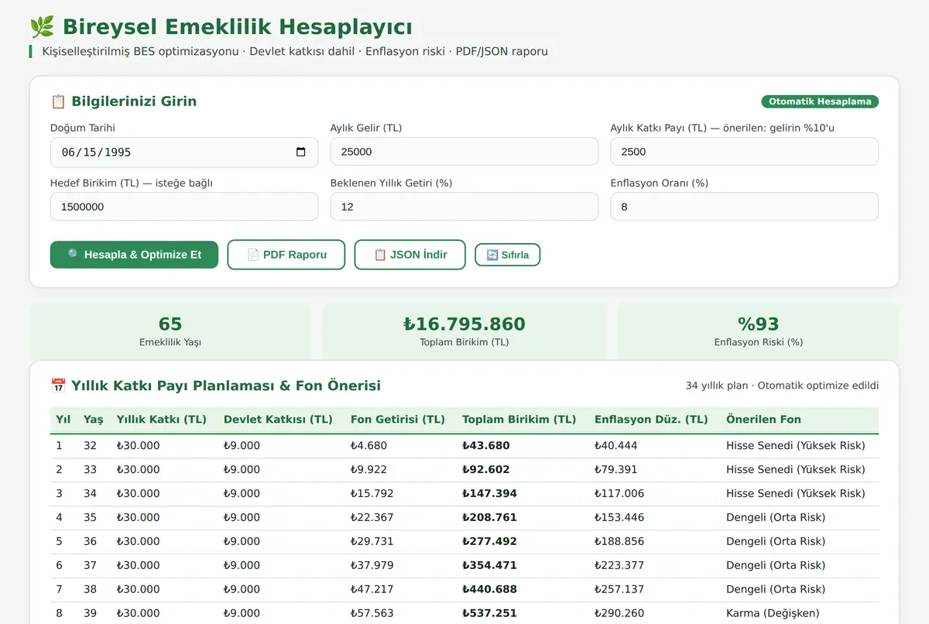
Task: Click inflation-adjusted cell ₺40.444
Action: click(616, 446)
